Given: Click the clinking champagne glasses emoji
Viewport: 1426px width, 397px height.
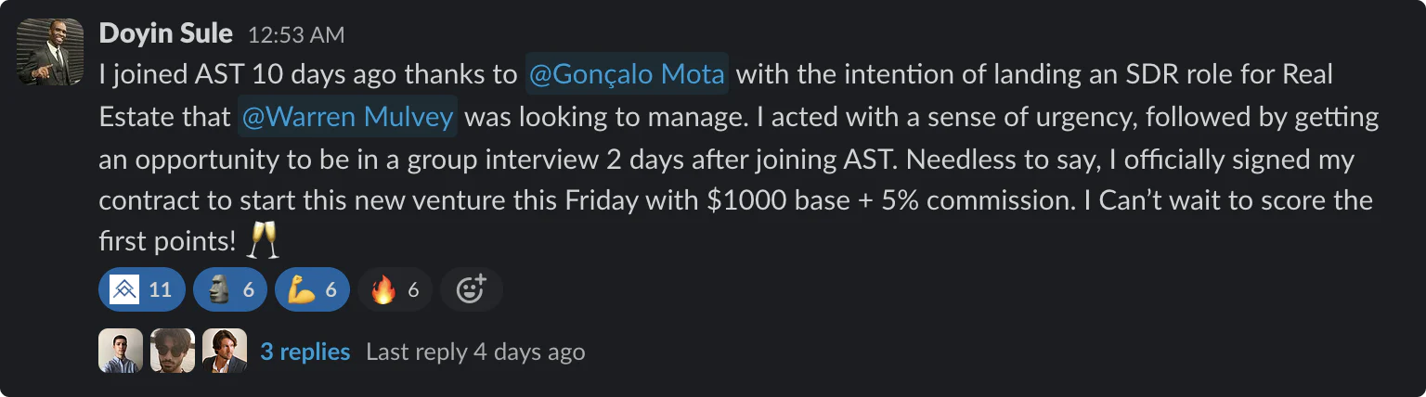Looking at the screenshot, I should 264,242.
